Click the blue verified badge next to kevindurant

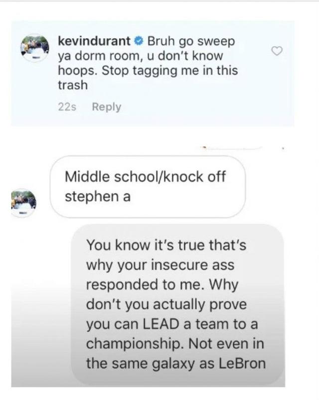(x=139, y=41)
